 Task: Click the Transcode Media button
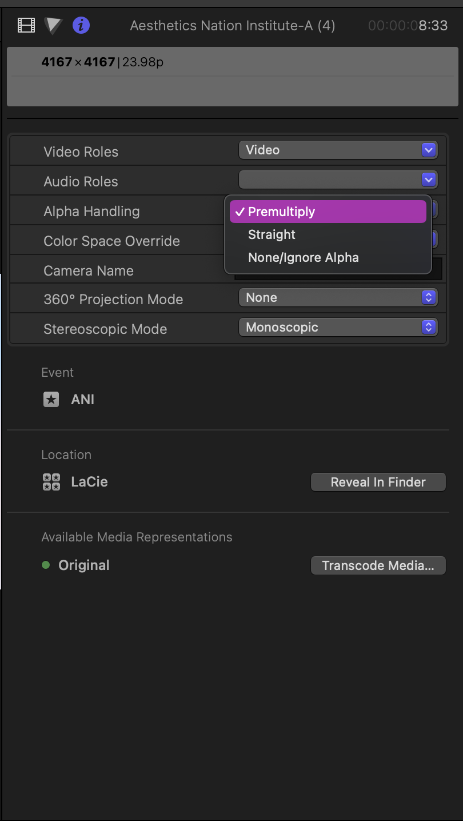pos(378,565)
